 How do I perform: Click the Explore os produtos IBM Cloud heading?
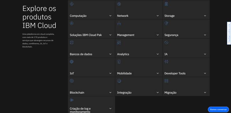click(39, 17)
